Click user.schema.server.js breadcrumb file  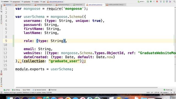click(x=55, y=2)
